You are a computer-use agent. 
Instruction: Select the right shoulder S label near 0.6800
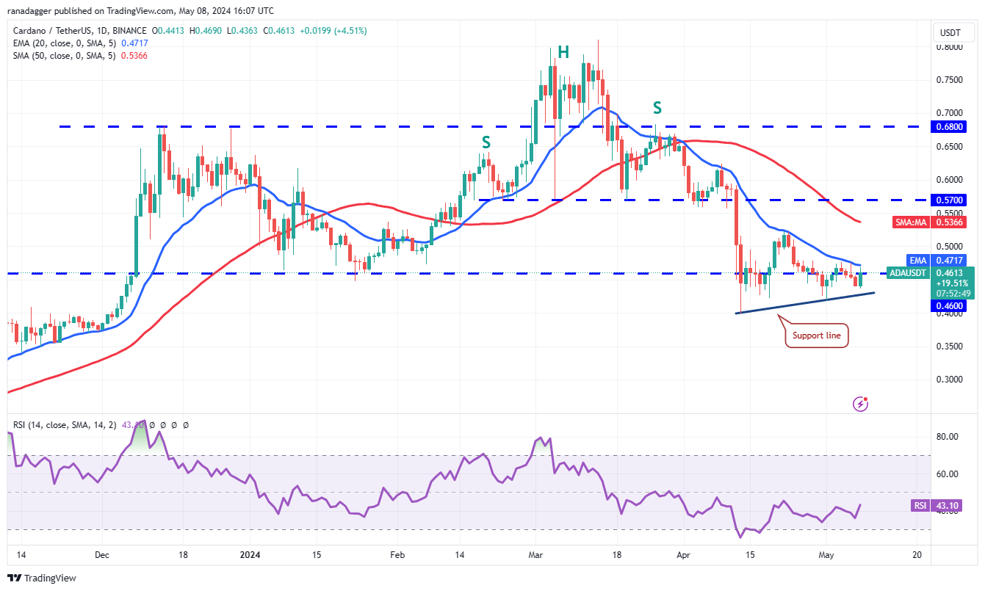coord(657,108)
